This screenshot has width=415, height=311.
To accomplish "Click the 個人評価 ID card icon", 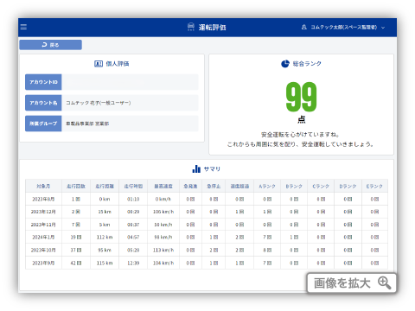I will pos(99,64).
